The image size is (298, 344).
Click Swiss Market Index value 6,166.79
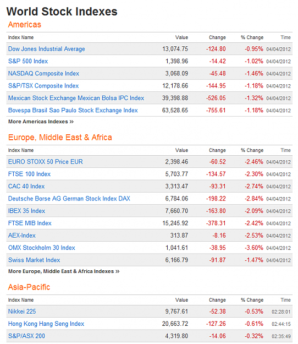tap(176, 260)
